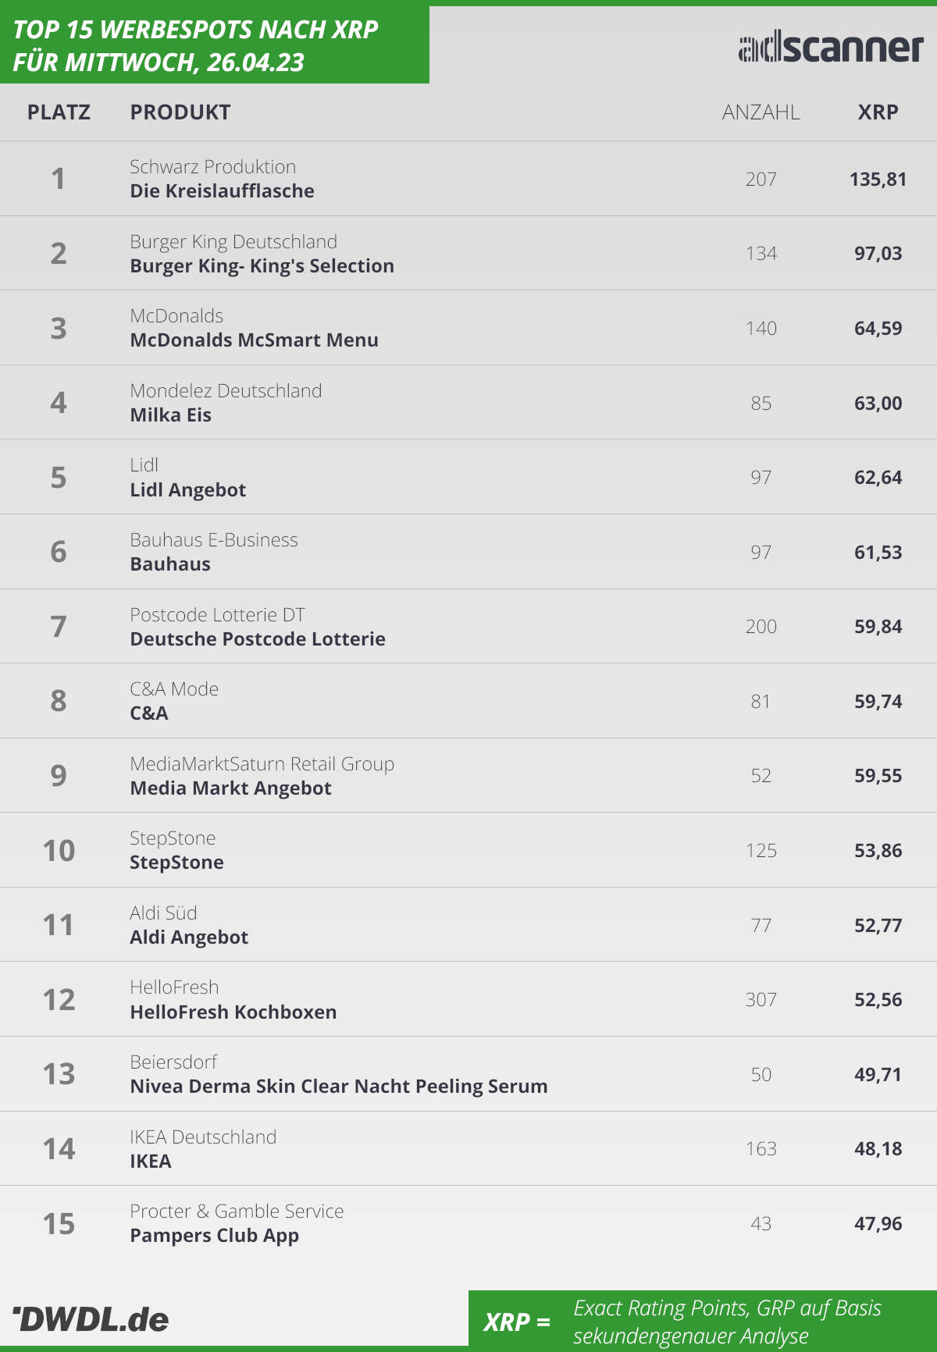Click the adscanner logo

[831, 48]
